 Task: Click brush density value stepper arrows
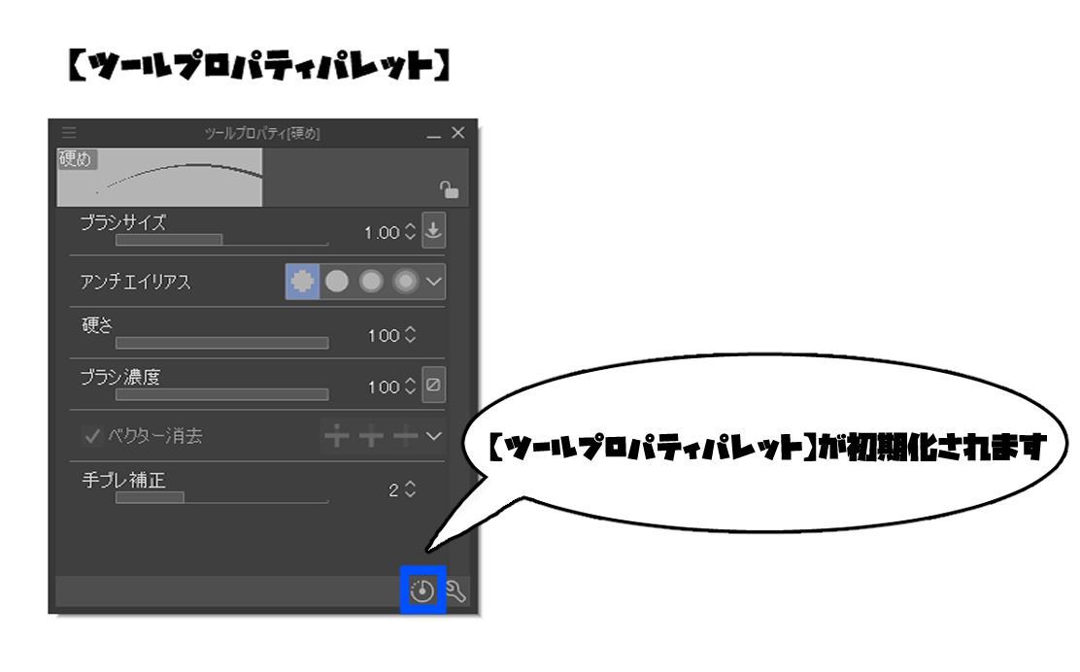click(411, 386)
